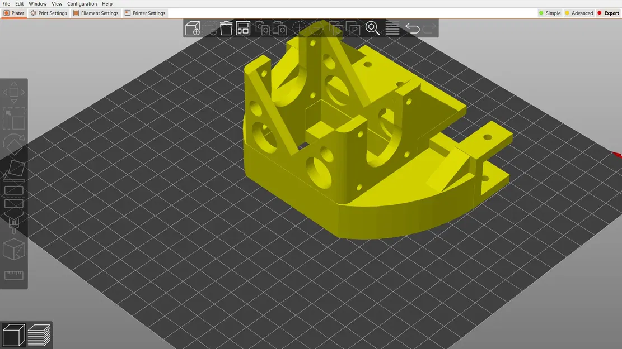Delete all objects using the trash icon
Viewport: 622px width, 349px height.
pos(226,28)
